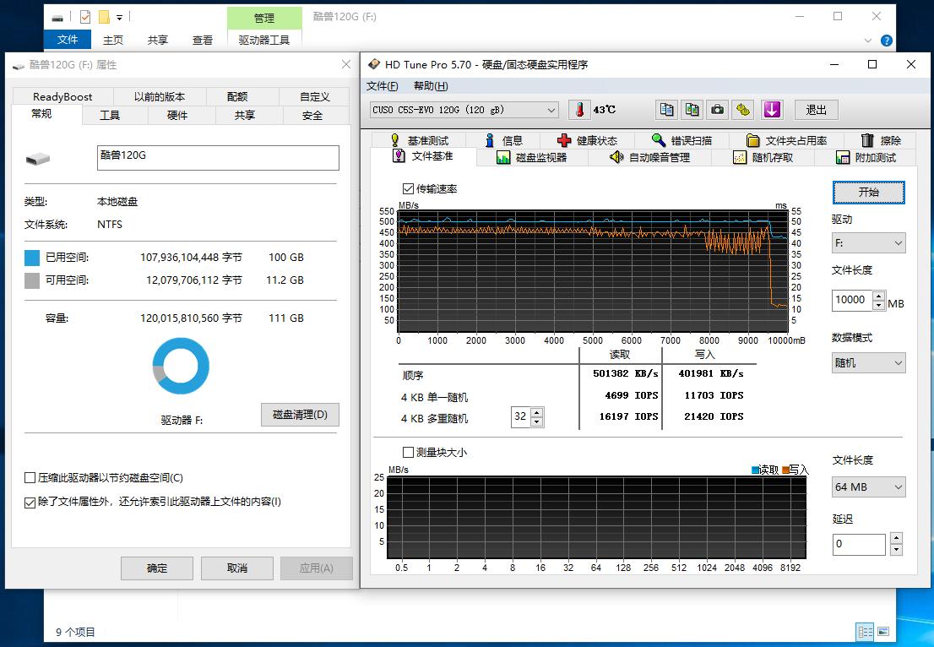Click the blue help icon in Explorer ribbon
This screenshot has height=647, width=934.
(886, 40)
